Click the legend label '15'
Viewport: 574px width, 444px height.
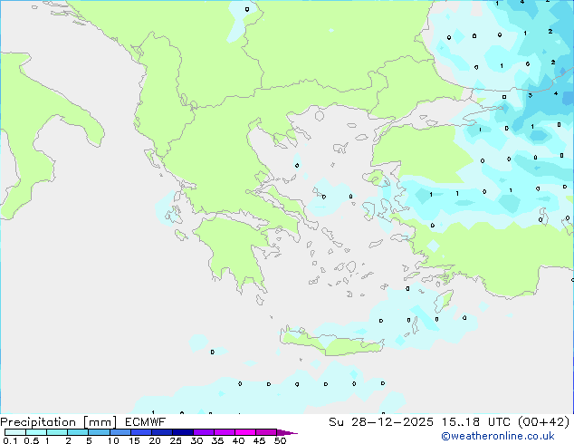tap(134, 440)
